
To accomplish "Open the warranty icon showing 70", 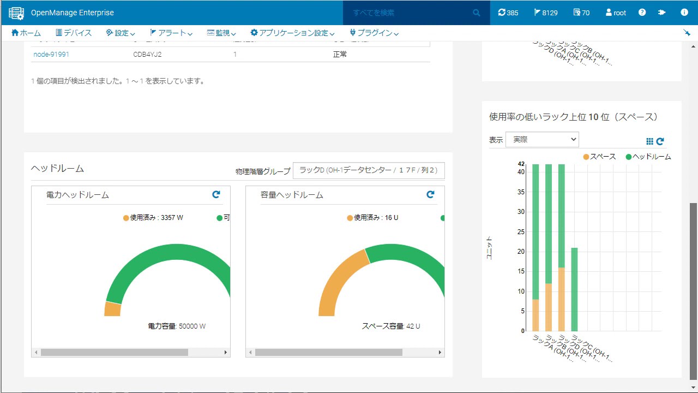I will [580, 13].
